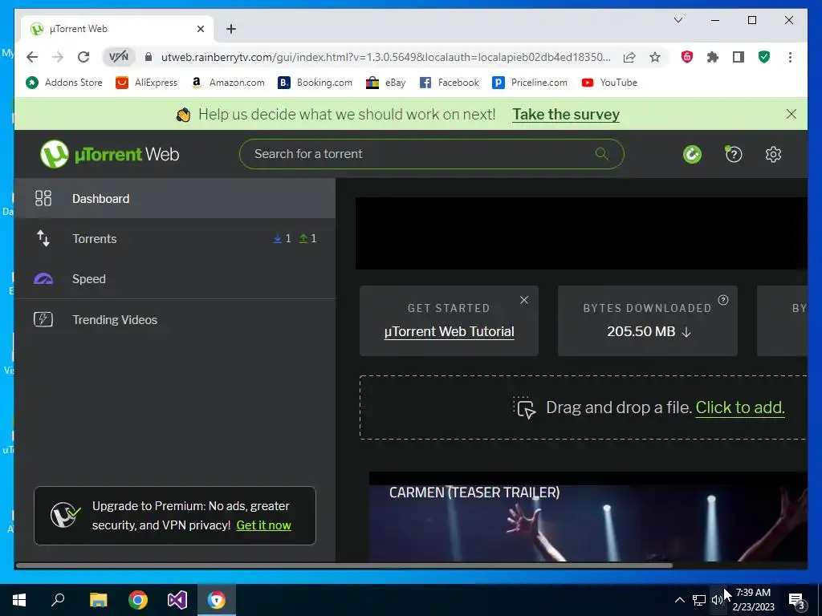Click the Get it now premium link
This screenshot has width=822, height=616.
[263, 525]
